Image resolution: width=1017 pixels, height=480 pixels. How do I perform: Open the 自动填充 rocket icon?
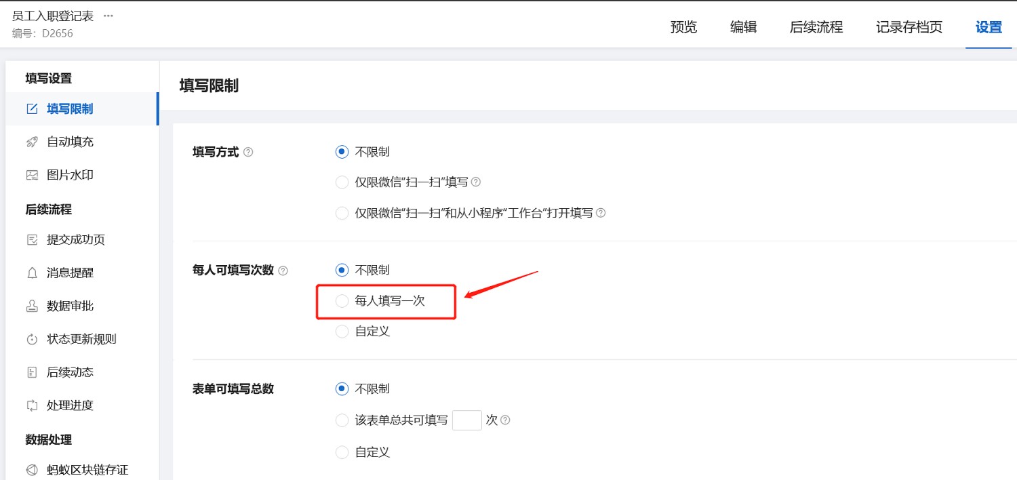click(x=32, y=142)
